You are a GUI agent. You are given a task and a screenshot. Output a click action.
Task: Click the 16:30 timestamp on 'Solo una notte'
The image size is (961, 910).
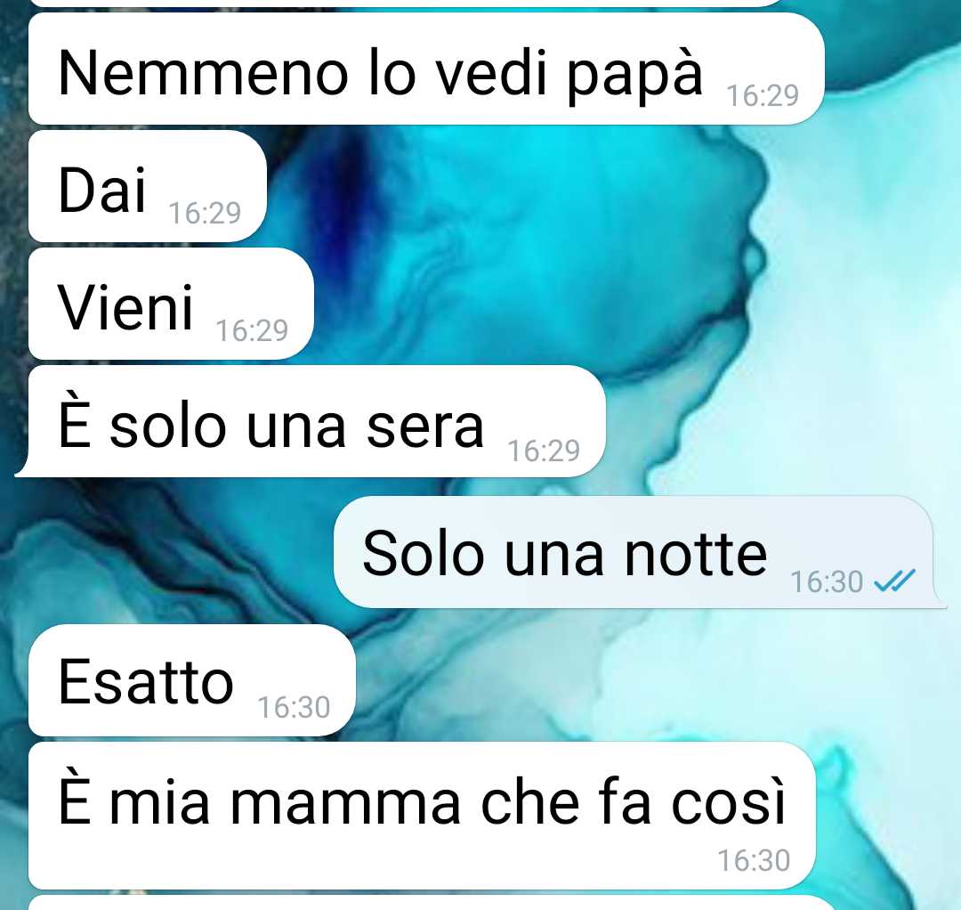(x=826, y=581)
